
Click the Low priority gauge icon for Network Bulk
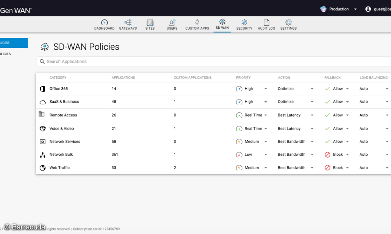point(239,155)
